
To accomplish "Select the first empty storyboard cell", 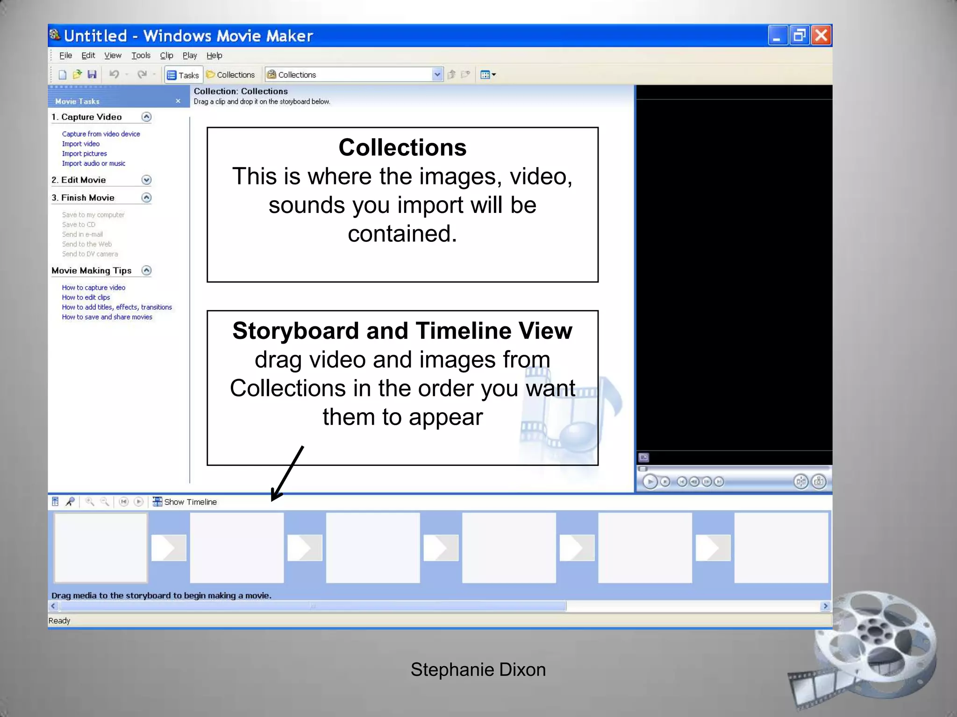I will pos(101,548).
